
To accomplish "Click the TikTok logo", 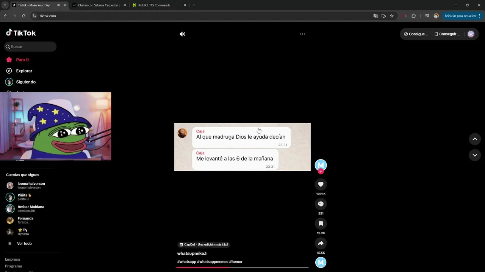I will tap(21, 33).
